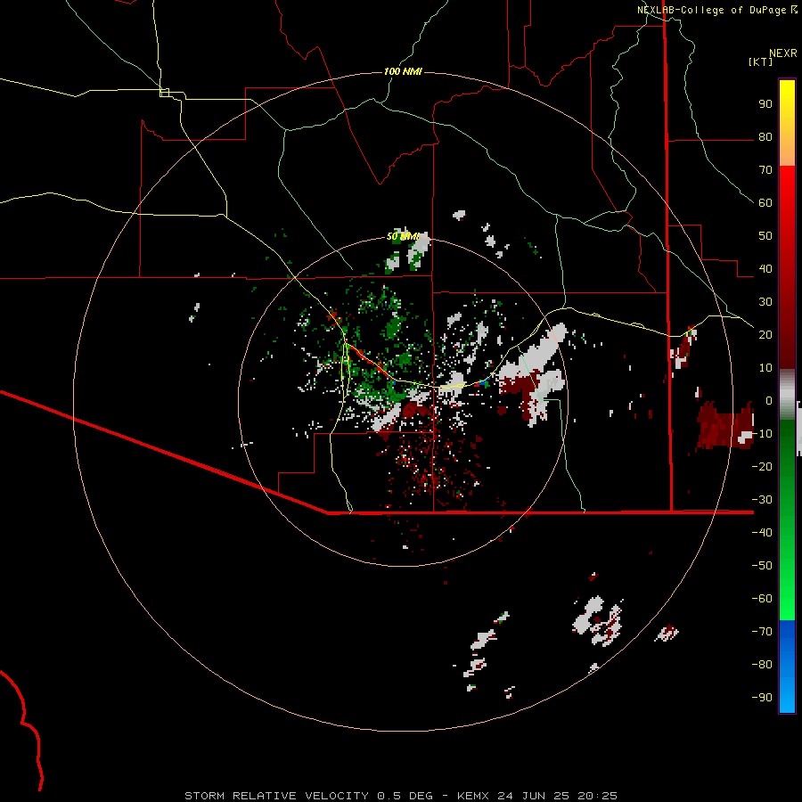Click the 0 value on the velocity scale
This screenshot has height=802, width=802.
pyautogui.click(x=769, y=401)
